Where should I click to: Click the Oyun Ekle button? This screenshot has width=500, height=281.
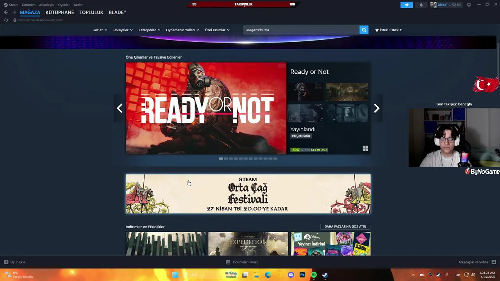[15, 262]
